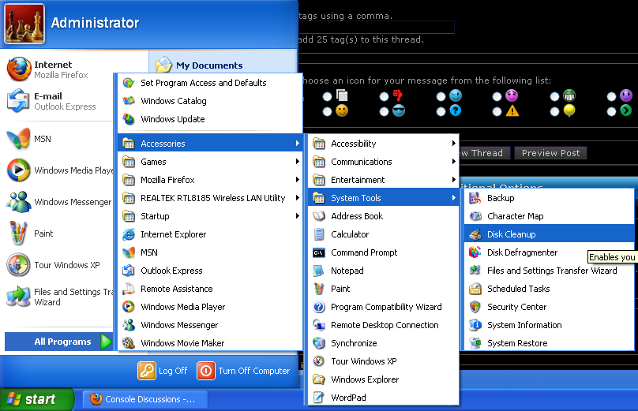The width and height of the screenshot is (638, 411).
Task: Select the orange smiley message icon radio
Action: [x=327, y=111]
